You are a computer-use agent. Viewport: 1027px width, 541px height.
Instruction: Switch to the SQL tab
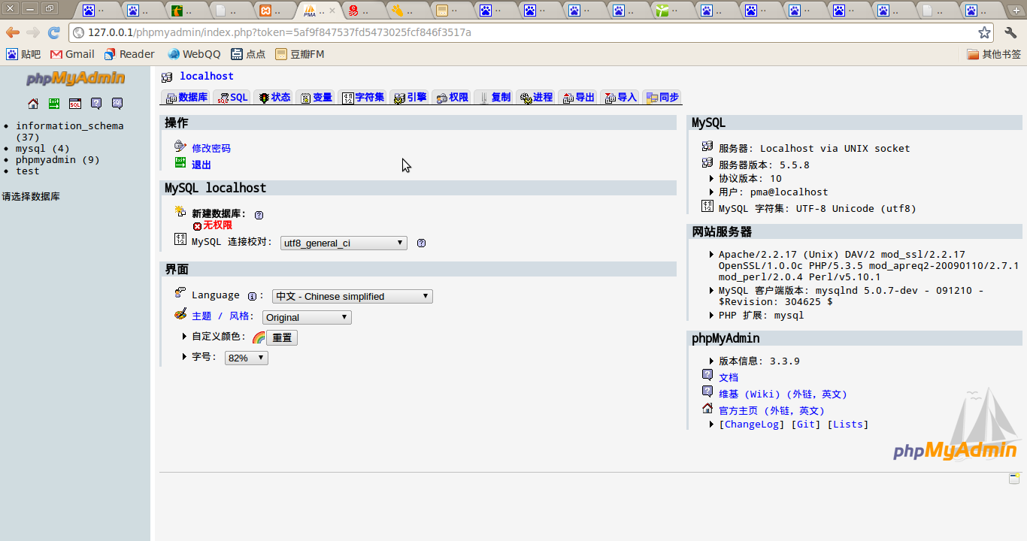[232, 98]
